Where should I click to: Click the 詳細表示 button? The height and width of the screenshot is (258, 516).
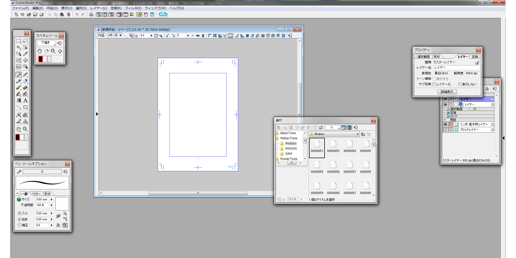tap(447, 92)
